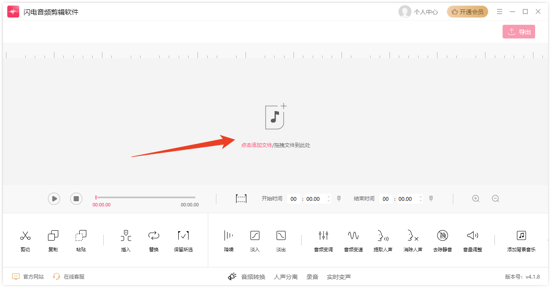Screen dimensions: 551x288
Task: Zoom in on the timeline with magnifier icon
Action: point(476,198)
